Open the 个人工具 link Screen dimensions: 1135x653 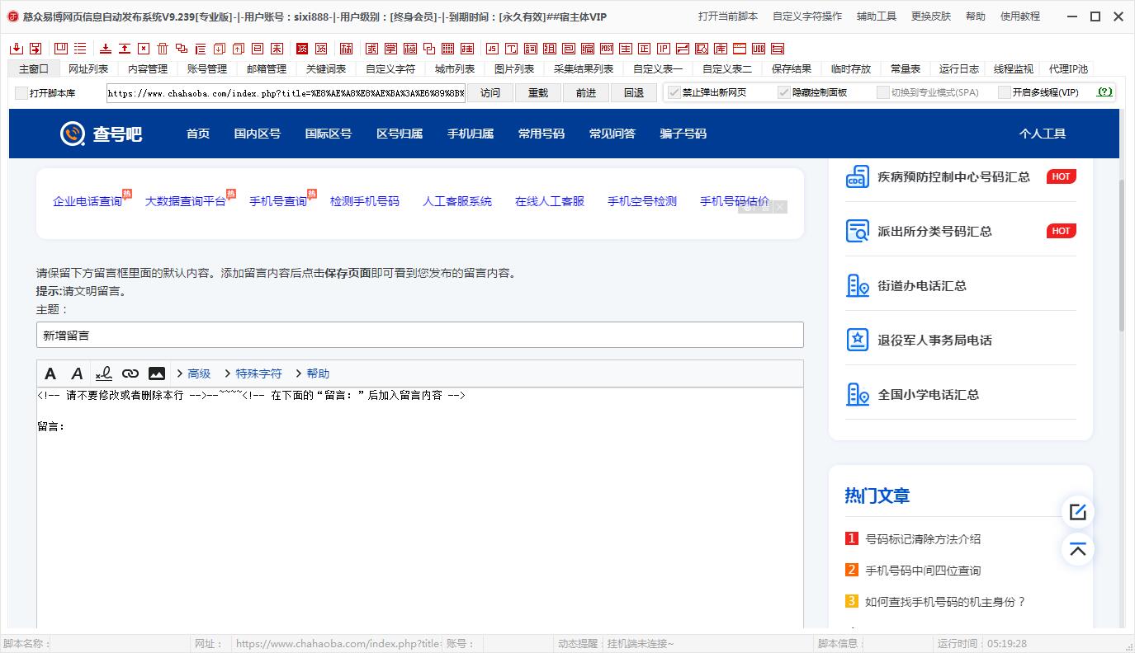coord(1043,134)
